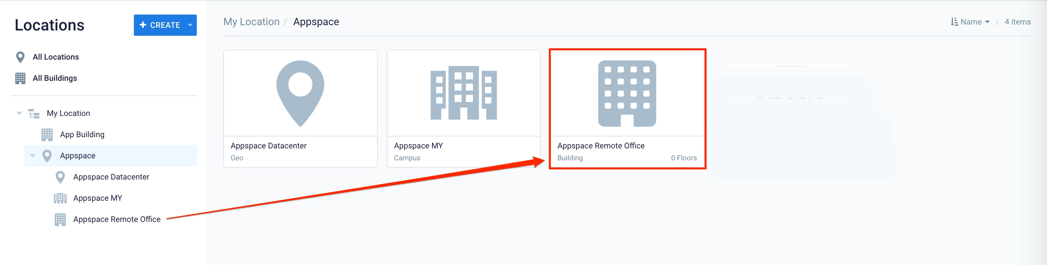1047x265 pixels.
Task: Click the sort order icon
Action: pos(954,22)
